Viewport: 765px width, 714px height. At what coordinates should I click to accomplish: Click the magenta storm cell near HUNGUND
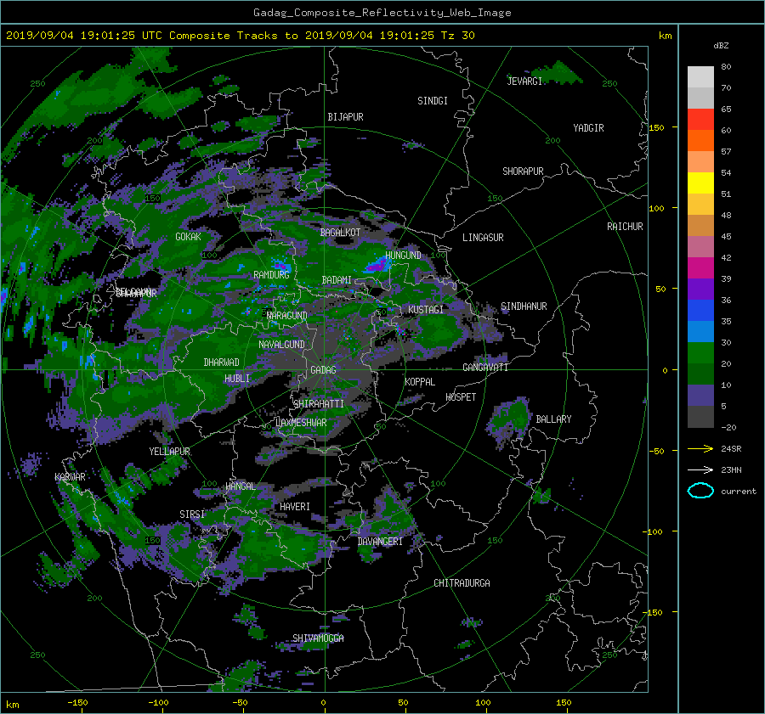pos(377,266)
